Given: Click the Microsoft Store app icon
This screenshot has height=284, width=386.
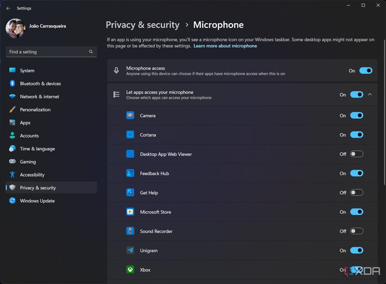Looking at the screenshot, I should point(130,212).
